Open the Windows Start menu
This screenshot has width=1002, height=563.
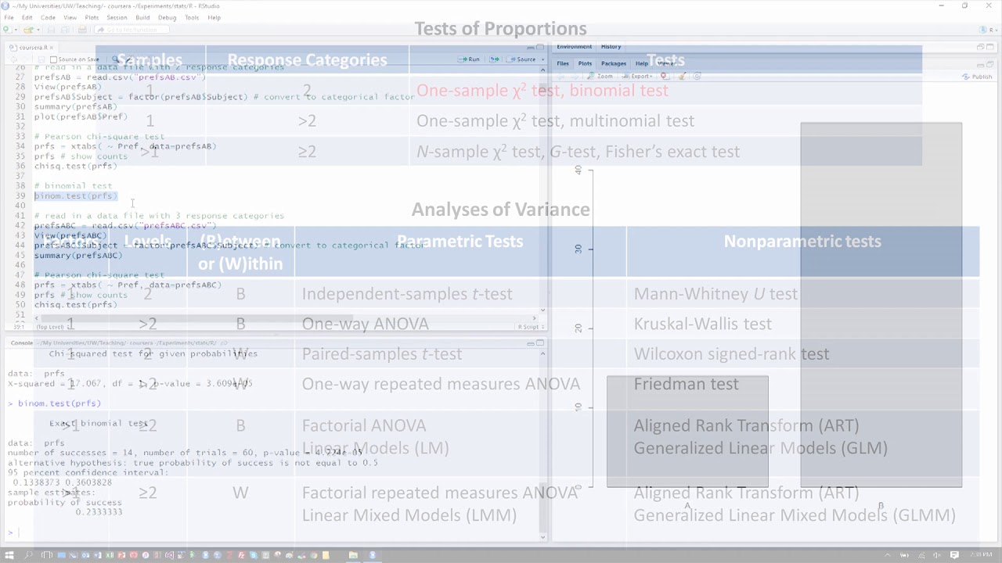coord(11,555)
